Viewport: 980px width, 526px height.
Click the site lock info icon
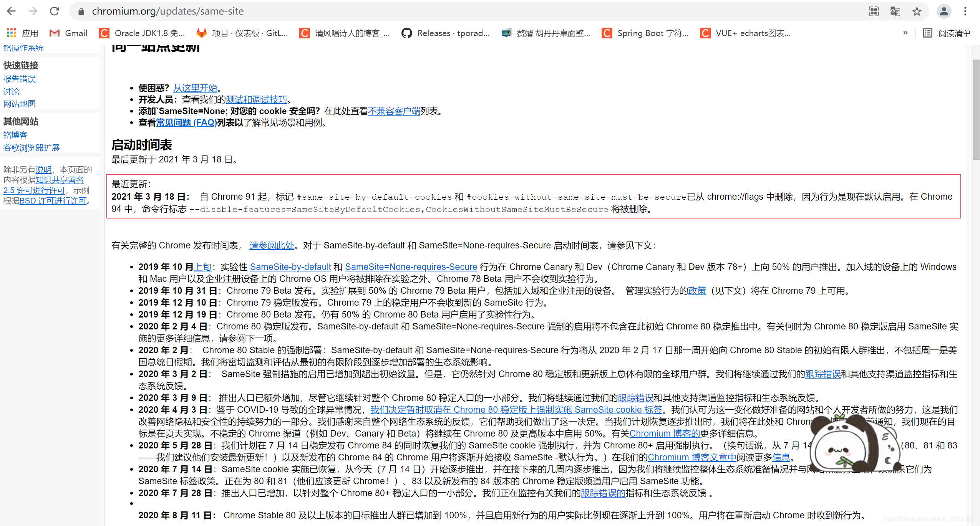(x=81, y=12)
